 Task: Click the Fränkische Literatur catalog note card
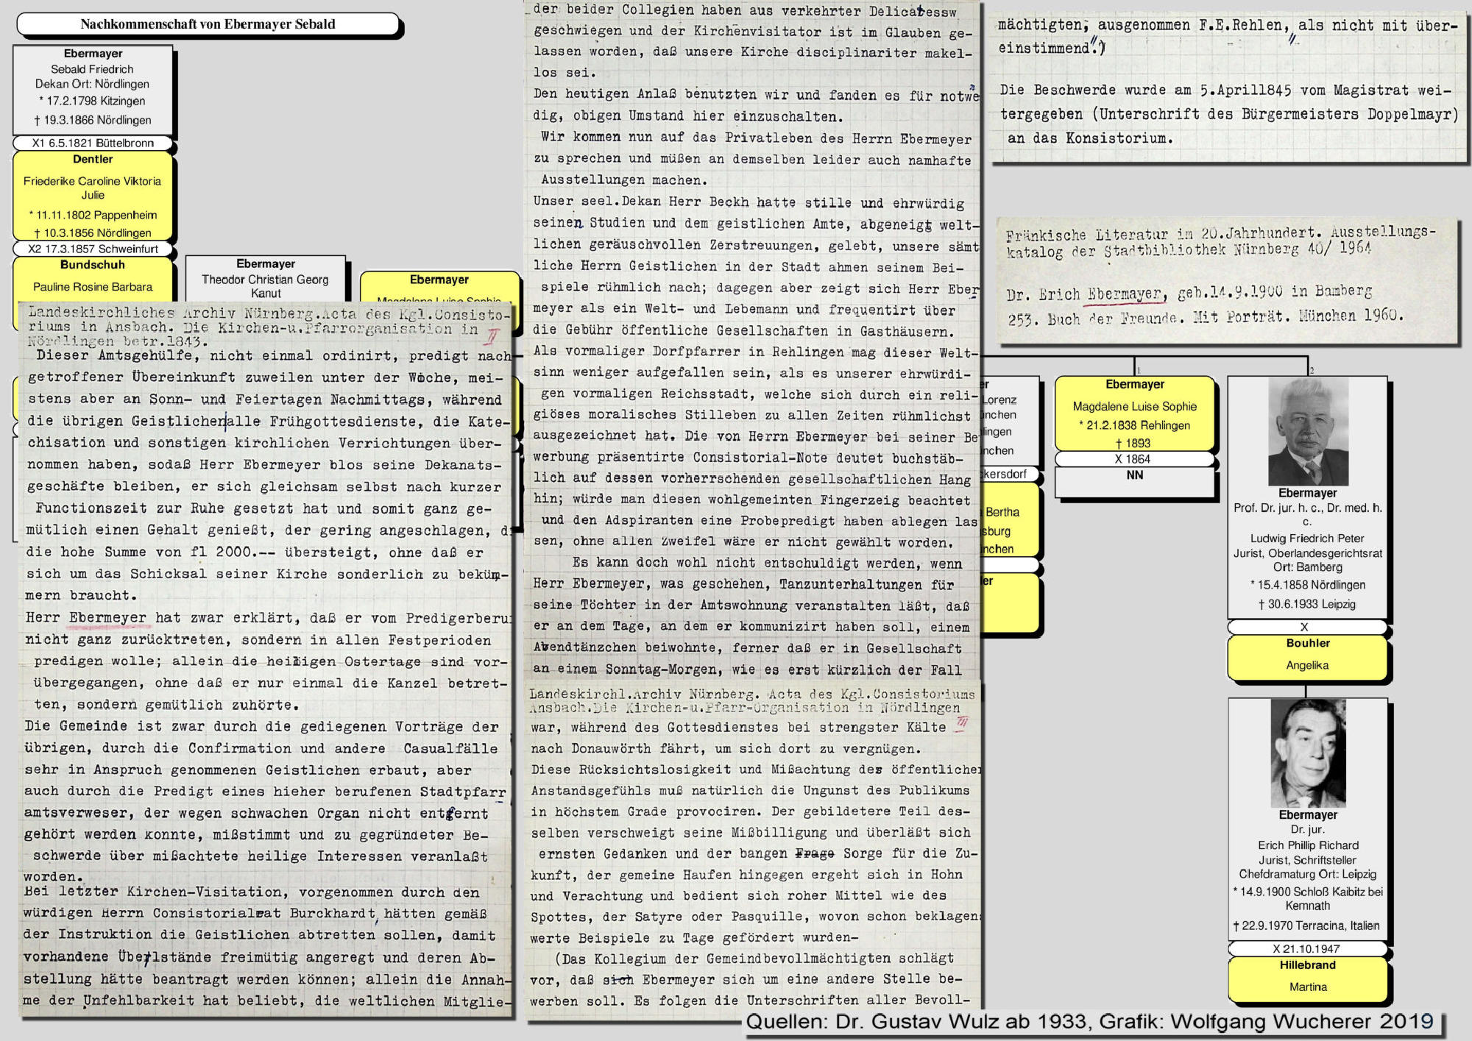pos(1225,280)
